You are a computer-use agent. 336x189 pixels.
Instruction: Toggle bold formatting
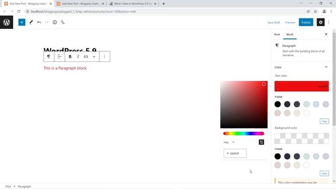(70, 57)
